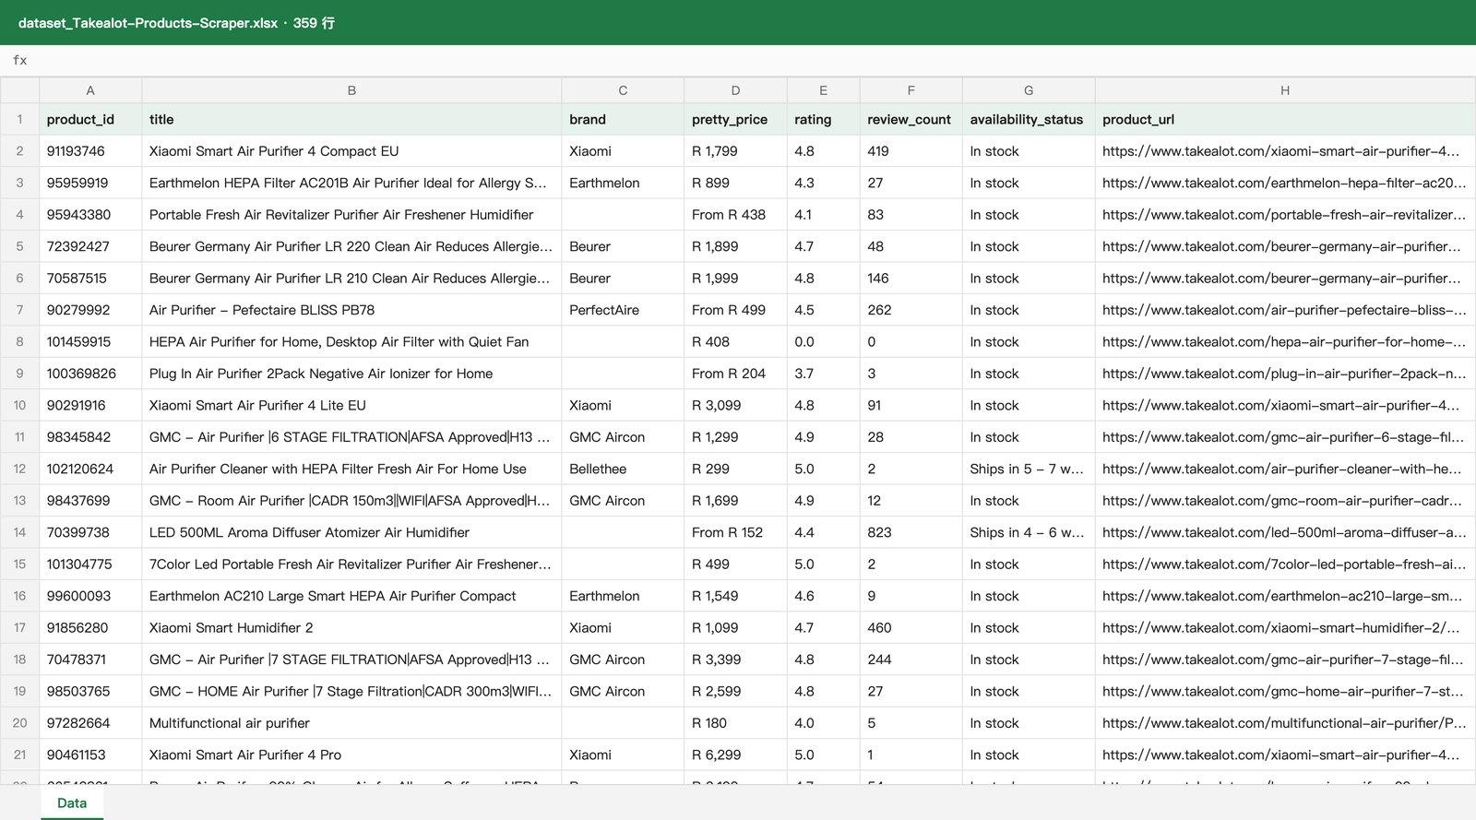This screenshot has width=1476, height=820.
Task: Select the top-left select-all corner
Action: pos(19,90)
